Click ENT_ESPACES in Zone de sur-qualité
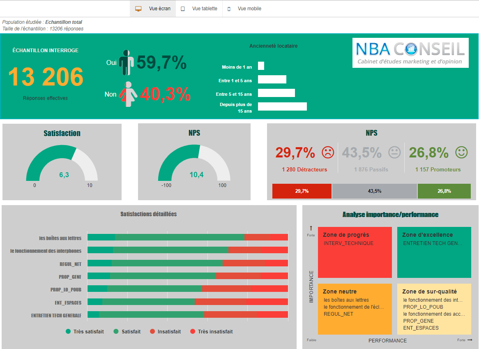This screenshot has height=349, width=479. 421,328
